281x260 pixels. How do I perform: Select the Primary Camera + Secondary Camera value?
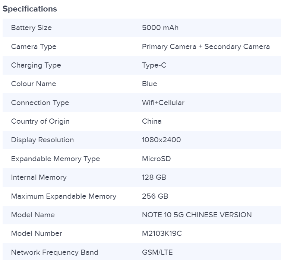206,47
